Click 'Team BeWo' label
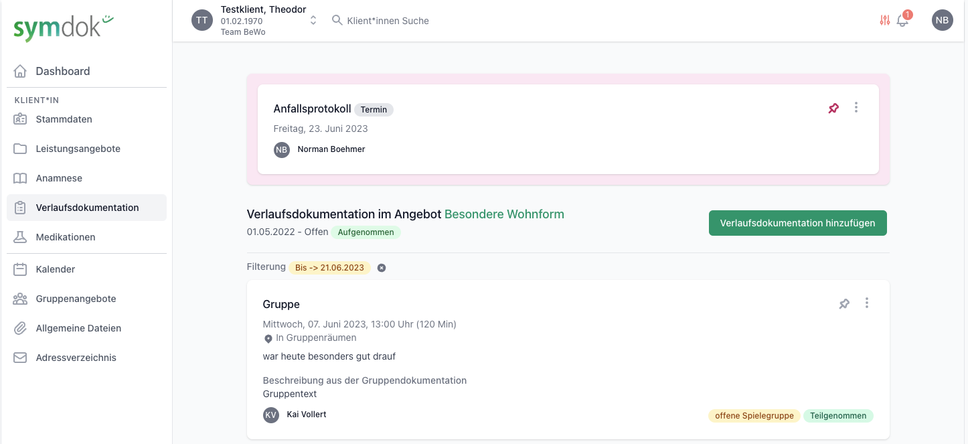Image resolution: width=968 pixels, height=444 pixels. pos(243,31)
